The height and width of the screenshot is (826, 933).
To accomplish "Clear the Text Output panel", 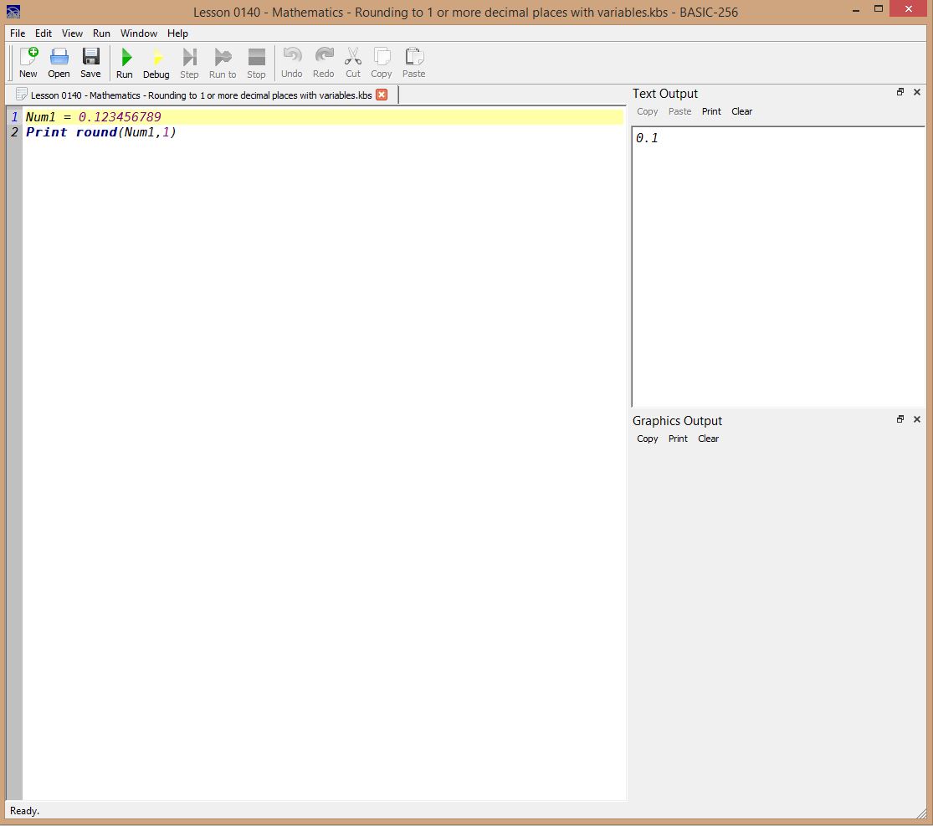I will [x=741, y=111].
